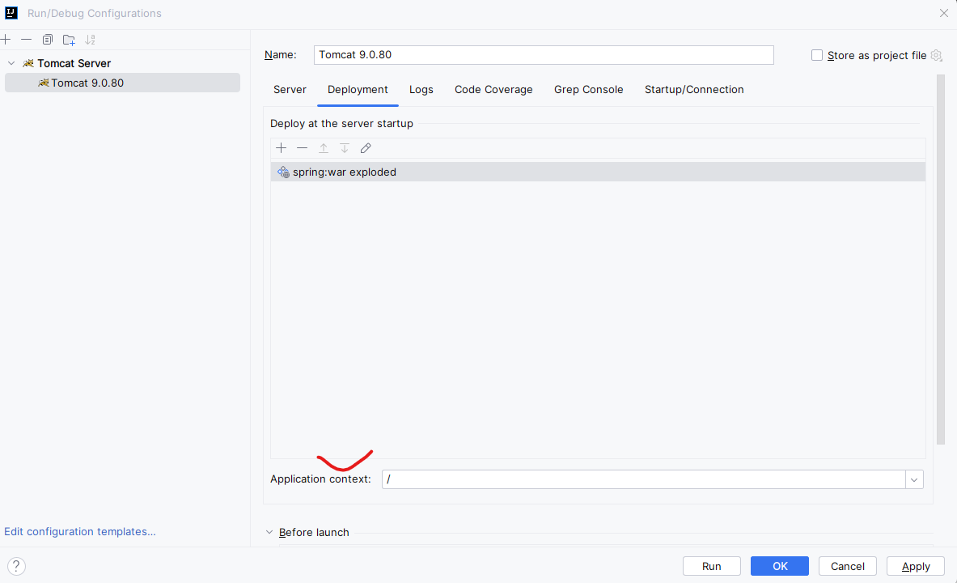The height and width of the screenshot is (583, 957).
Task: Move the deployment artifact down
Action: click(345, 148)
